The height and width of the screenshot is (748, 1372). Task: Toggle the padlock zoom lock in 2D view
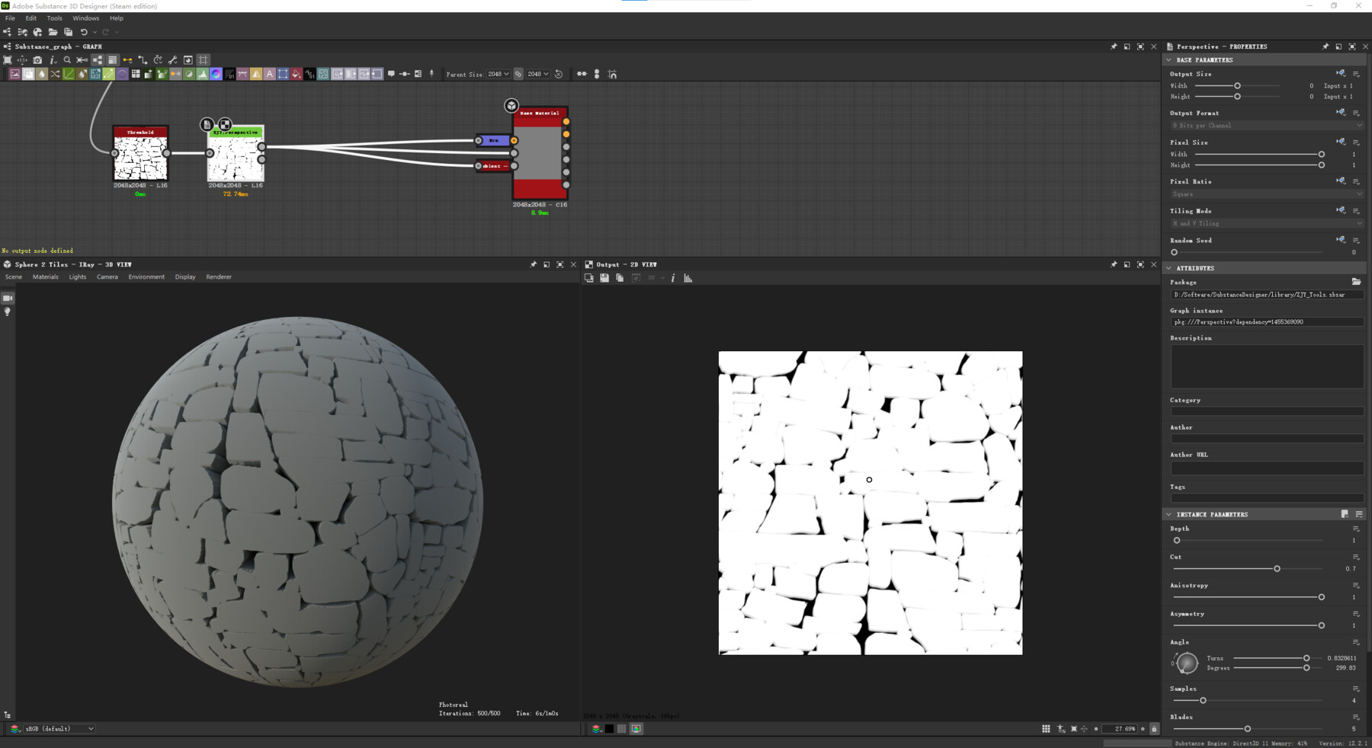point(1154,729)
